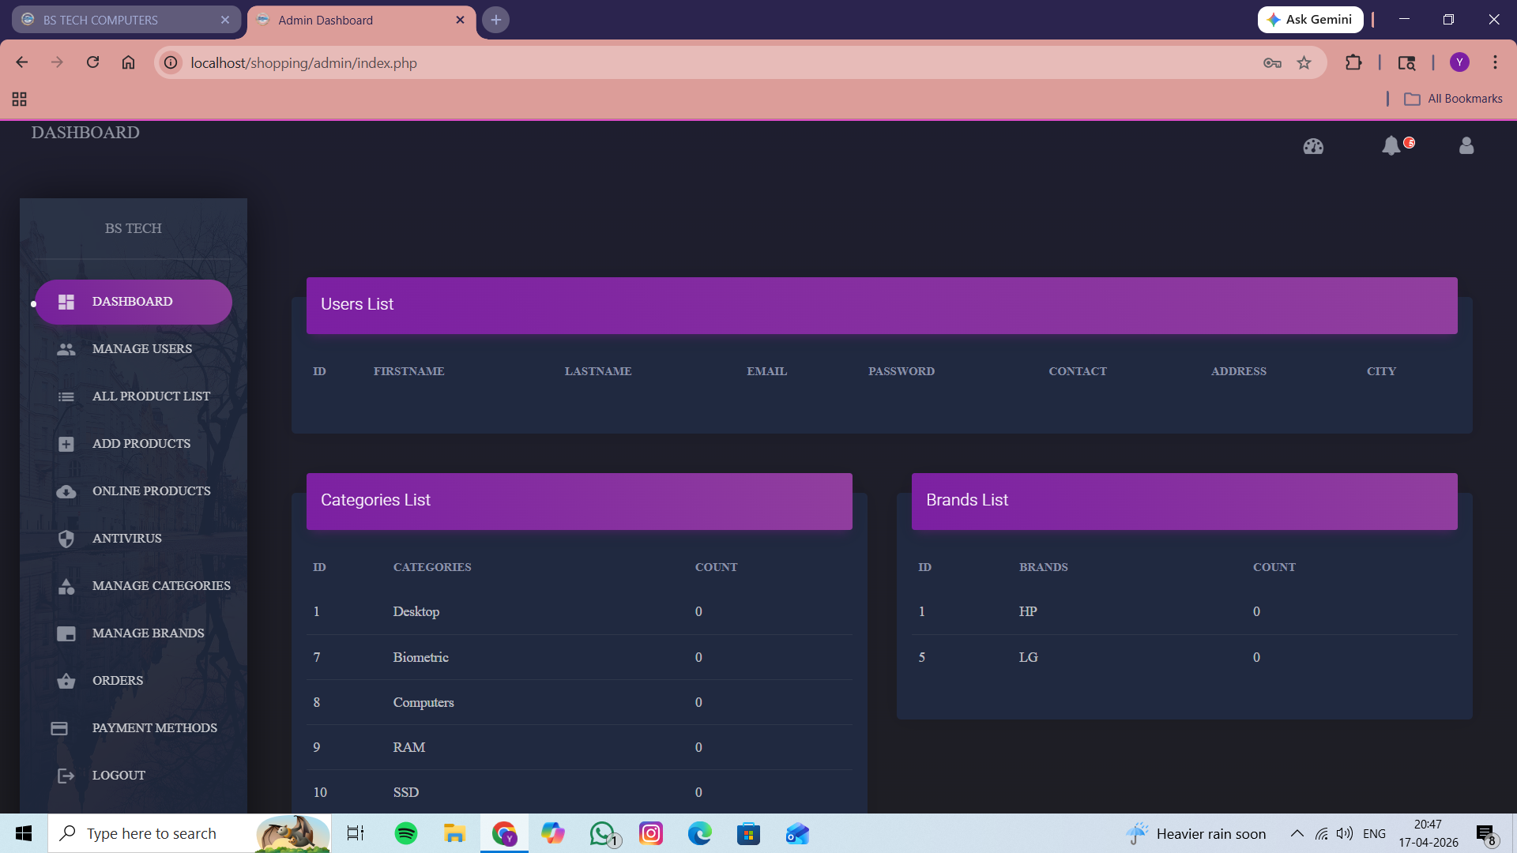Click the Logout sidebar entry
The width and height of the screenshot is (1517, 853).
tap(119, 775)
